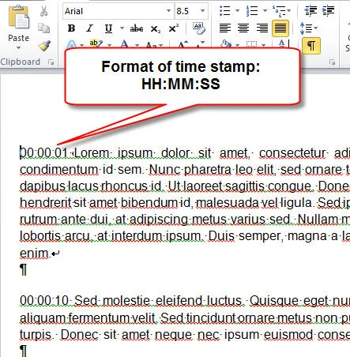The image size is (350, 357).
Task: Open multilevel list dropdown arrow
Action: pyautogui.click(x=289, y=11)
